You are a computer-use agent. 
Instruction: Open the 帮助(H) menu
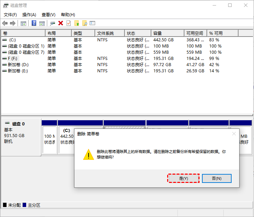coord(68,15)
